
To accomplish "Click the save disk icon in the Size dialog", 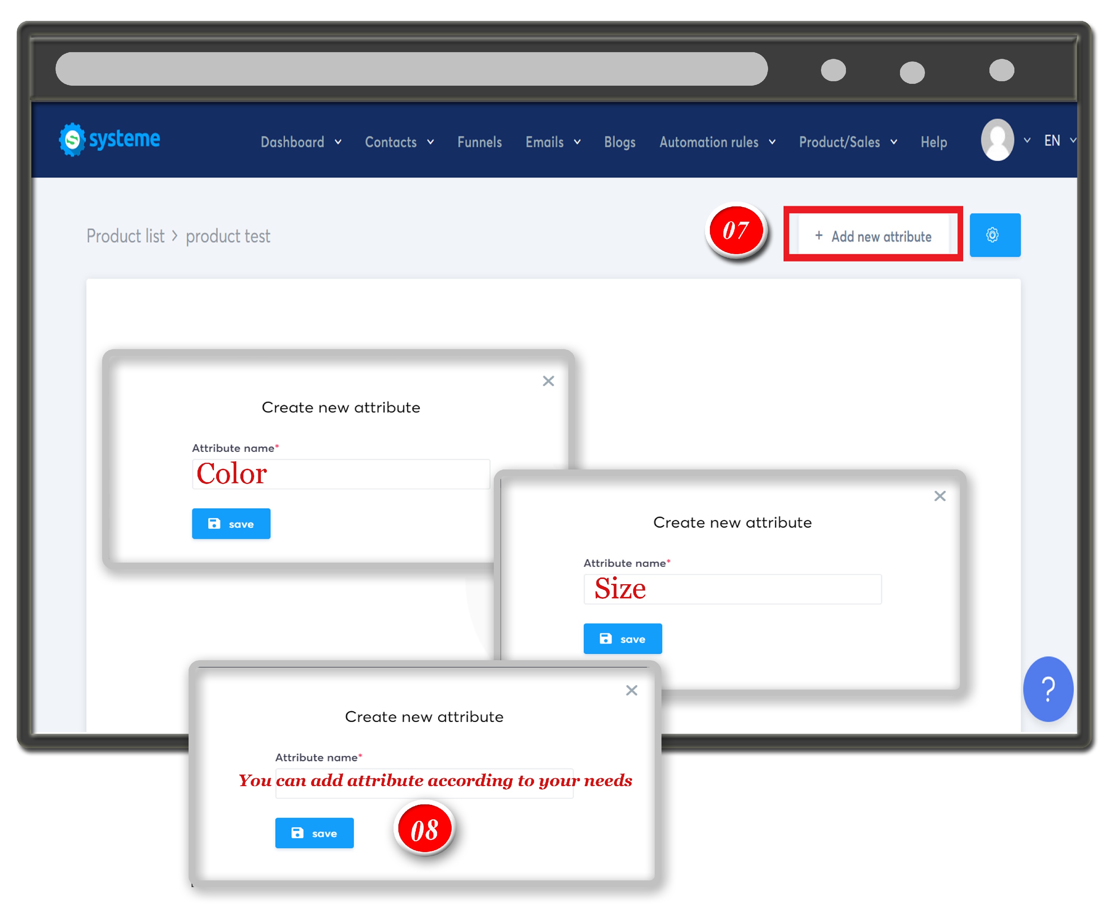I will (606, 638).
